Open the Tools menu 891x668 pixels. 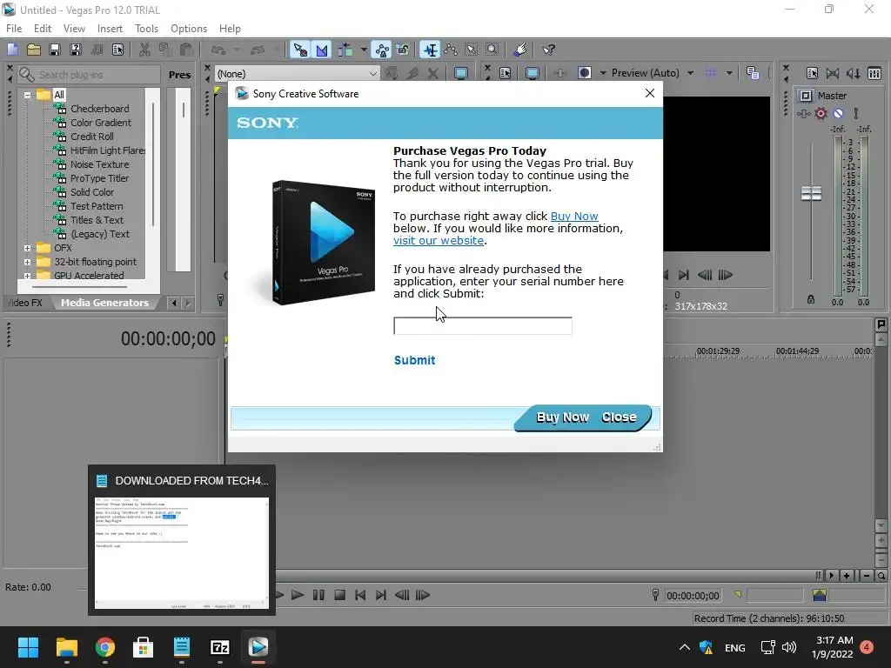point(146,29)
